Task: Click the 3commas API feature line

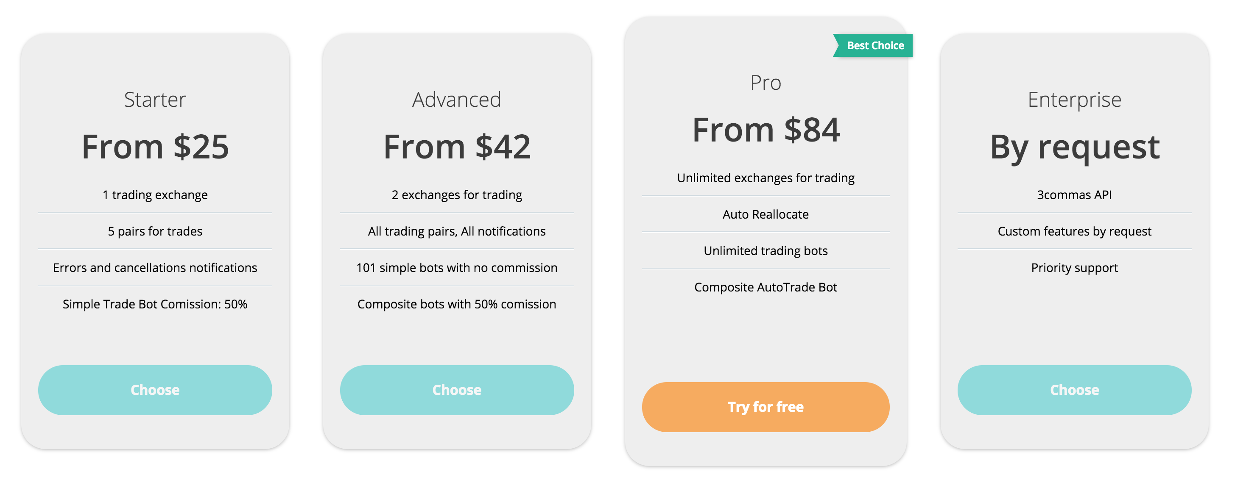Action: (x=1074, y=195)
